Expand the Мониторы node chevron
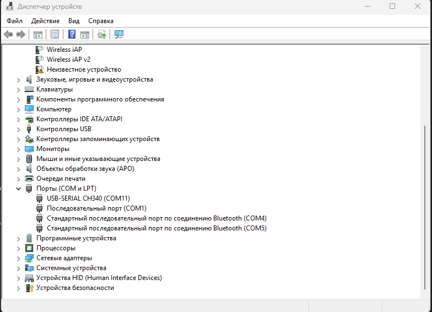Image resolution: width=432 pixels, height=312 pixels. pyautogui.click(x=19, y=149)
